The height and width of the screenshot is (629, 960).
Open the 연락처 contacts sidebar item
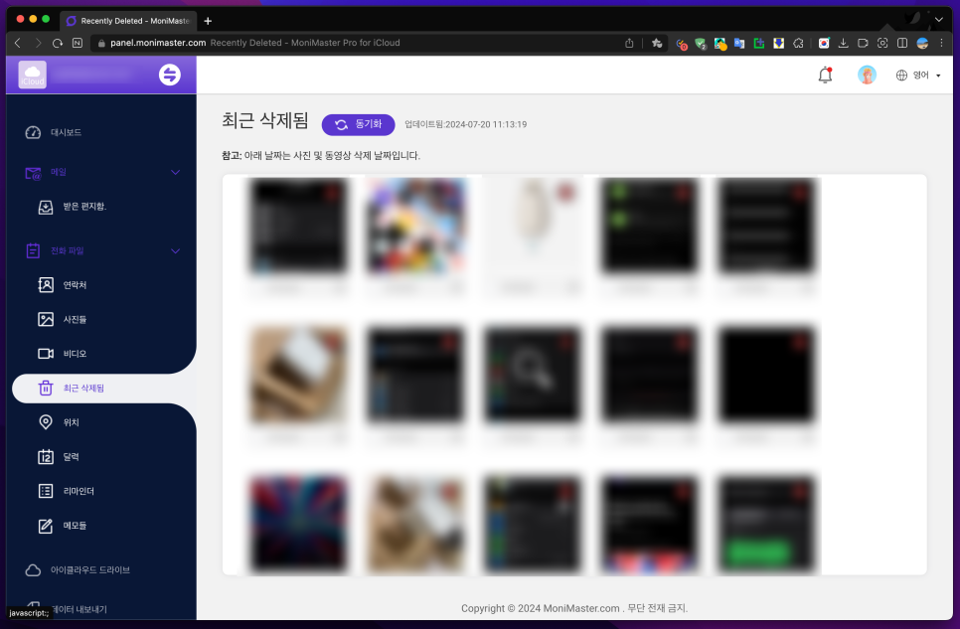click(63, 285)
